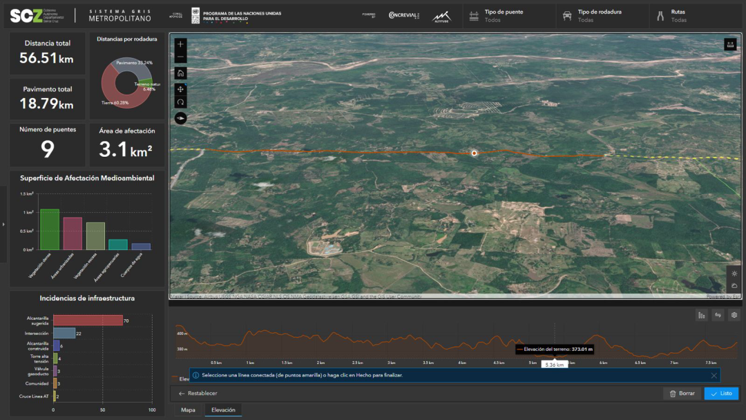Open the daylight sun settings icon
746x420 pixels.
(x=734, y=274)
